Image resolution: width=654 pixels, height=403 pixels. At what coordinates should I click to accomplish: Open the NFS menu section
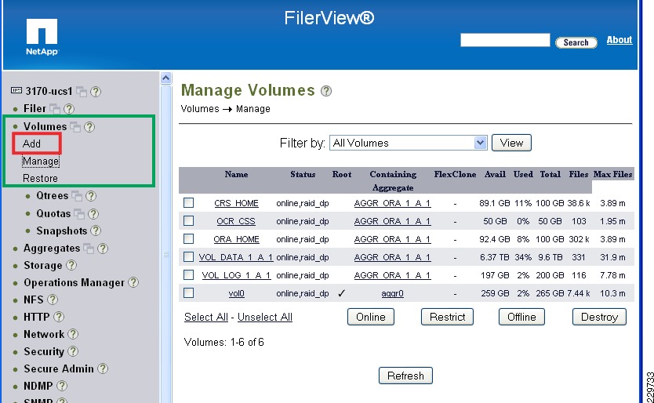pos(34,300)
